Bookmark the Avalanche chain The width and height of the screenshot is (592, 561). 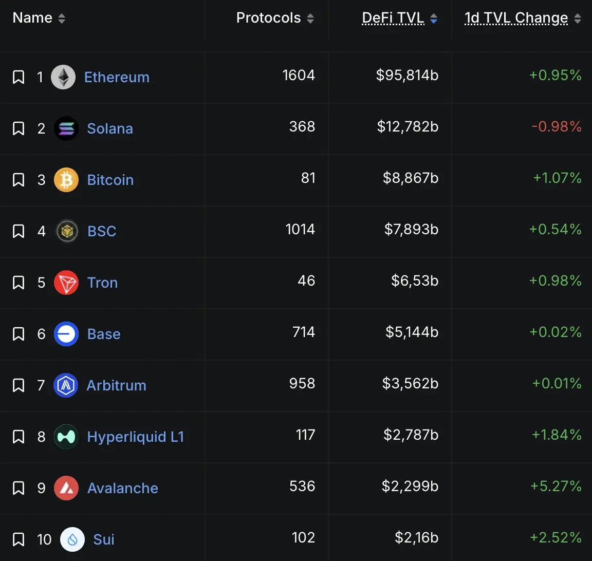click(18, 488)
